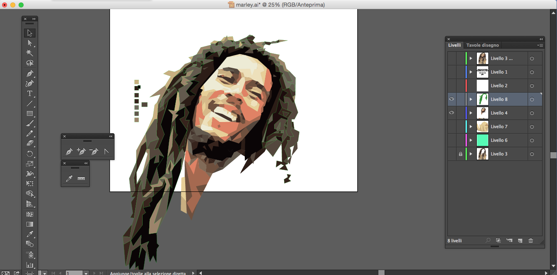Open the Livelli panel options menu
Image resolution: width=557 pixels, height=275 pixels.
tap(540, 45)
